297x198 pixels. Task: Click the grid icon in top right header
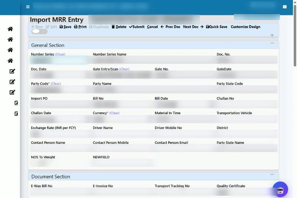(x=284, y=7)
